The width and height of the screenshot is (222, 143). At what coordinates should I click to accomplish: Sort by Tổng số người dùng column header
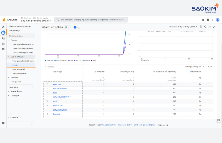pyautogui.click(x=127, y=72)
